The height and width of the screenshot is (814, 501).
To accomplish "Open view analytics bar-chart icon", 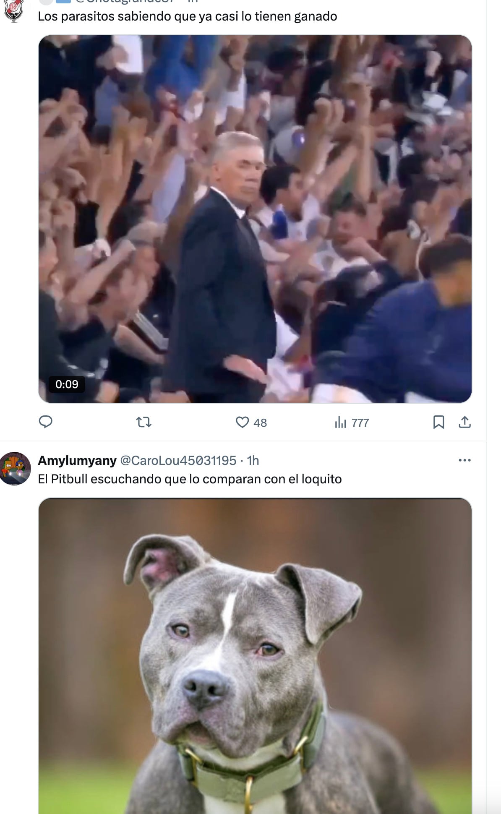I will pos(340,422).
